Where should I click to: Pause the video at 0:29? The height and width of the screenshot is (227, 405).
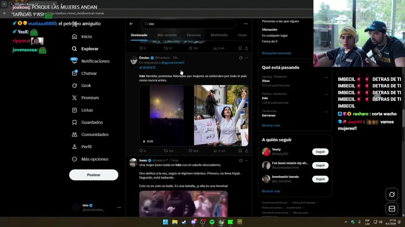click(144, 141)
